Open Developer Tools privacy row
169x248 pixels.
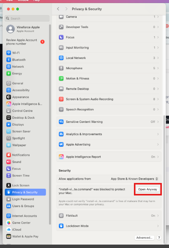[109, 27]
